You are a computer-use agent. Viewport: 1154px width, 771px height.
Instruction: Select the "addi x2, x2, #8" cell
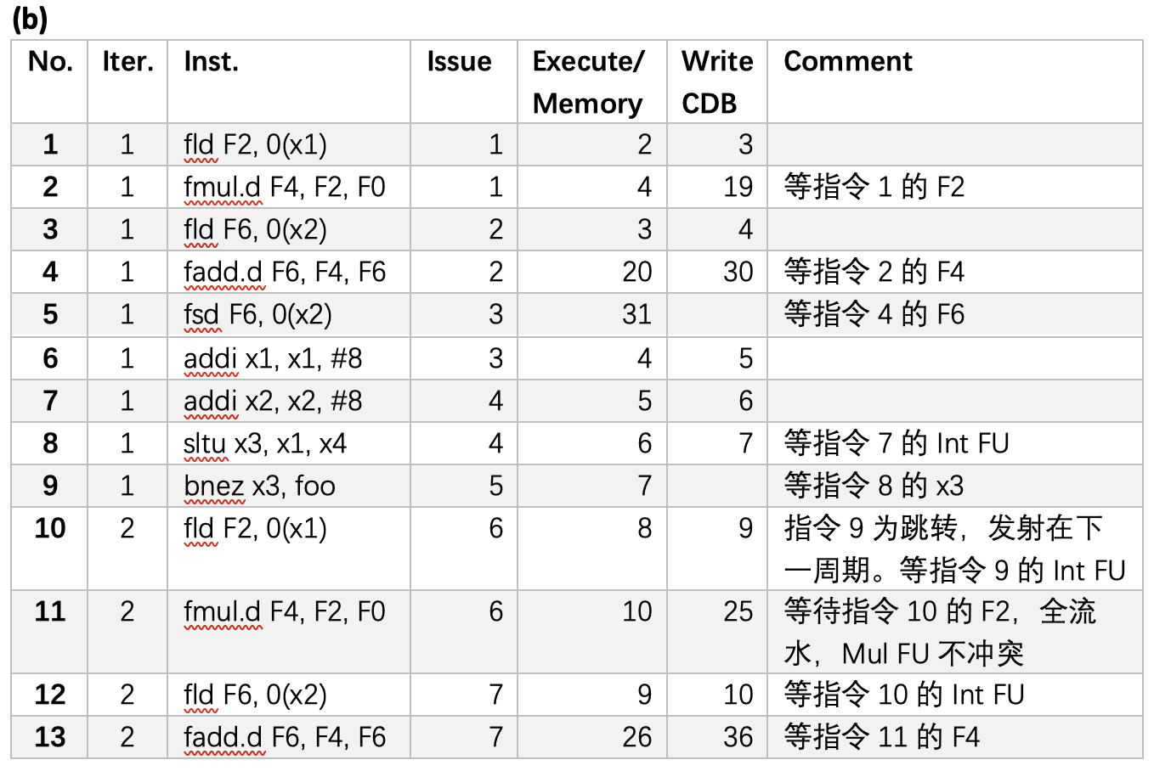point(273,401)
